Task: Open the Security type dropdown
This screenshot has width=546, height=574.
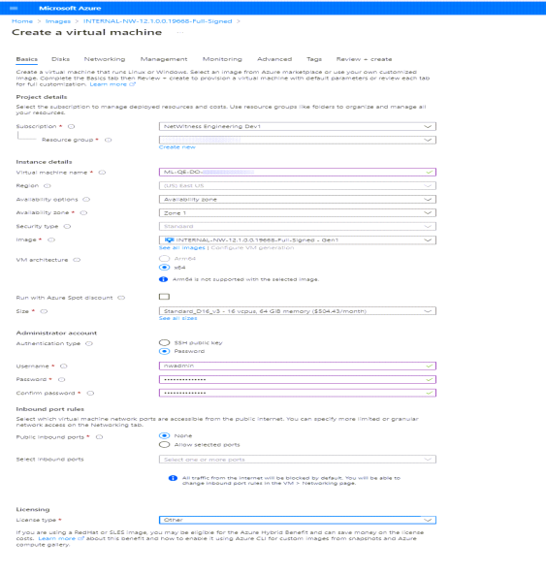Action: click(298, 226)
